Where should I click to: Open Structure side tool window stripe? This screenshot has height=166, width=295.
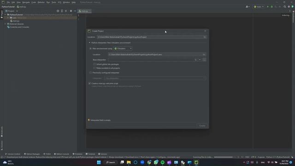coord(2,145)
